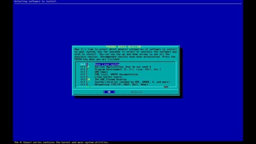The image size is (256, 144).
Task: Click the "Selecting software to install." header
Action: [x=36, y=1]
